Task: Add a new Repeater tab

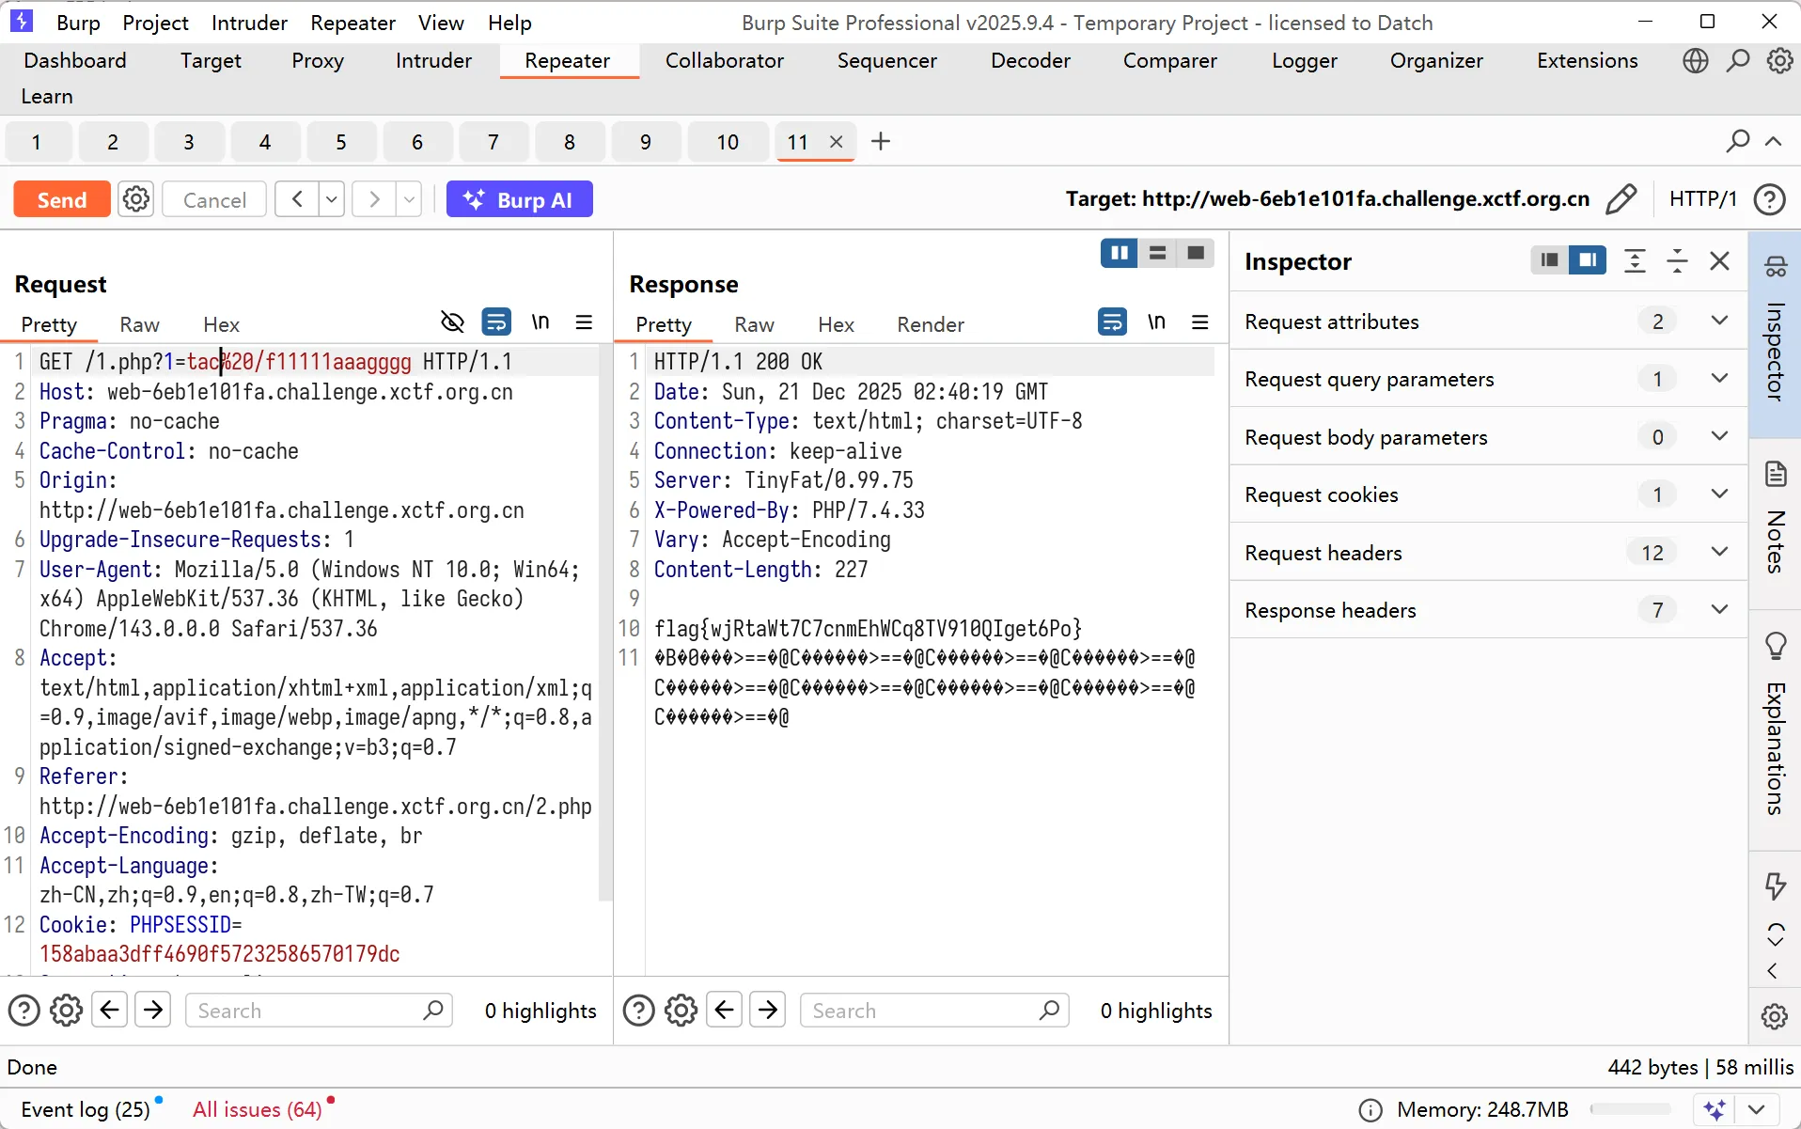Action: click(880, 142)
